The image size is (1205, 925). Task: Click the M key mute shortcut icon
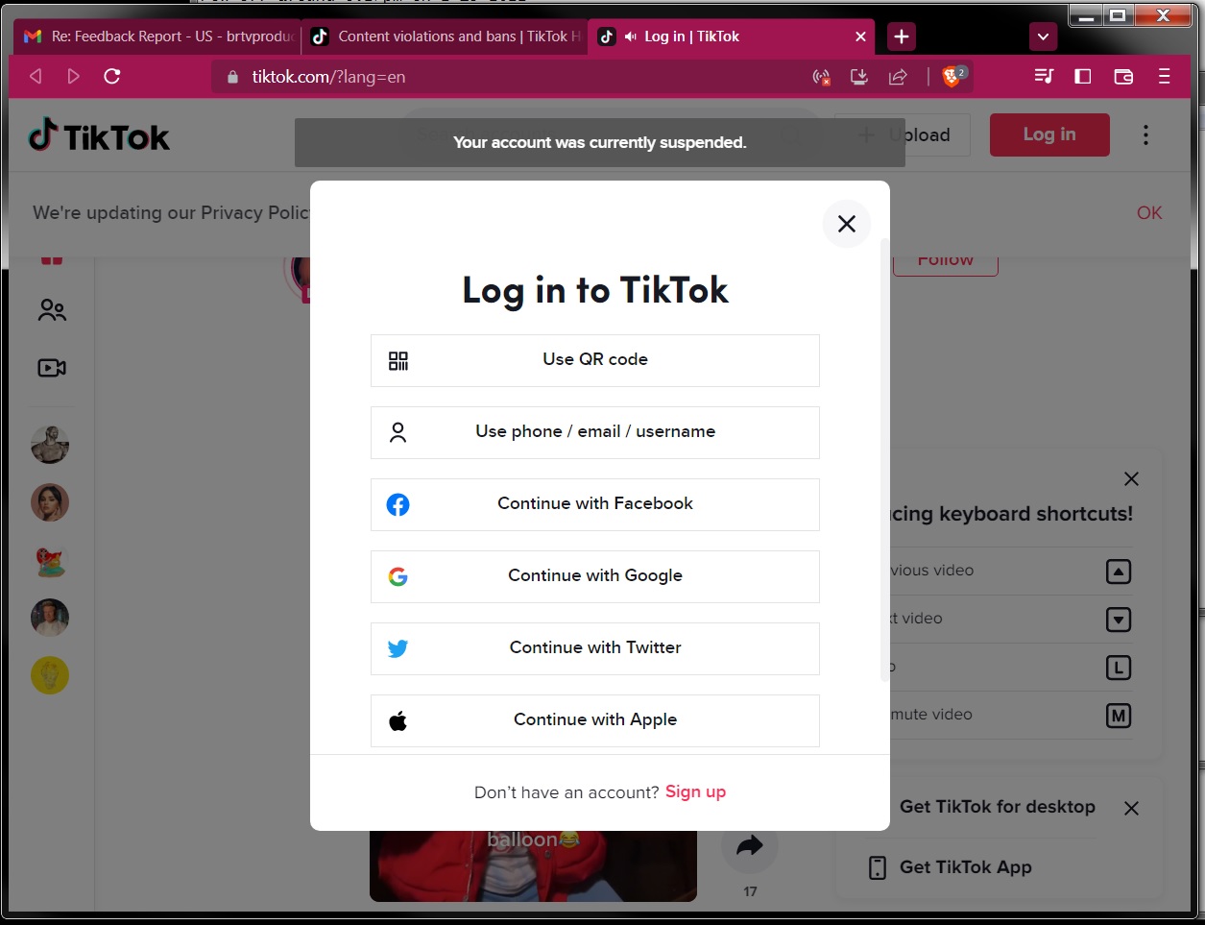[1119, 716]
